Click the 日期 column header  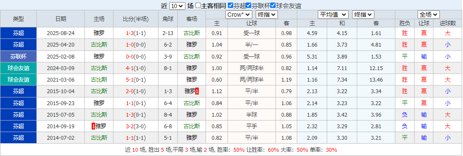[x=61, y=19]
